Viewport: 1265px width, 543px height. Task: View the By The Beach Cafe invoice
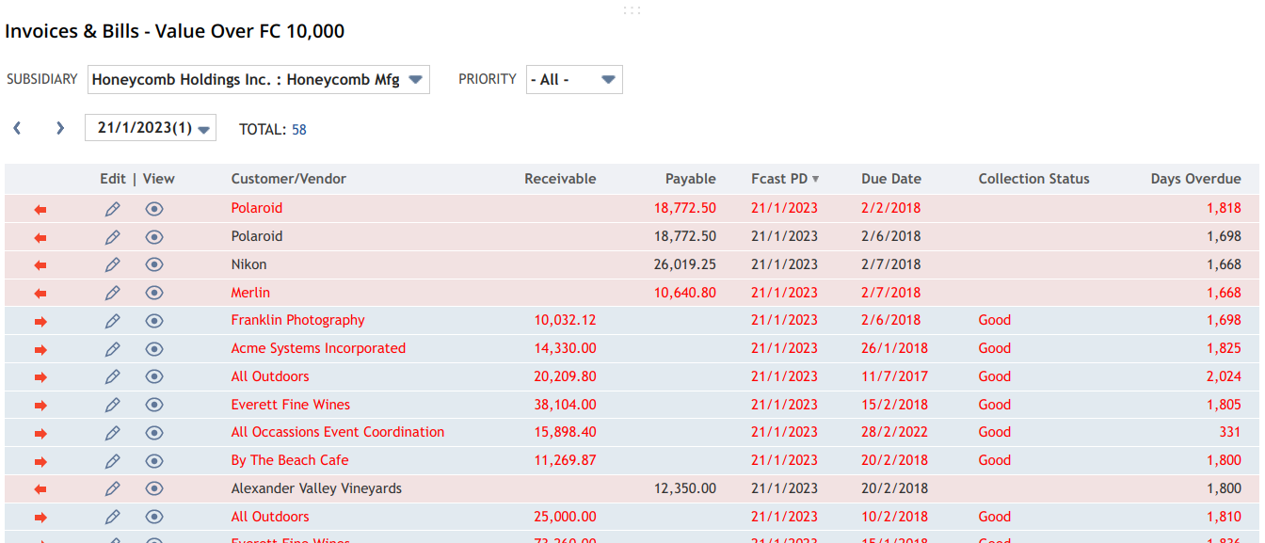coord(154,461)
